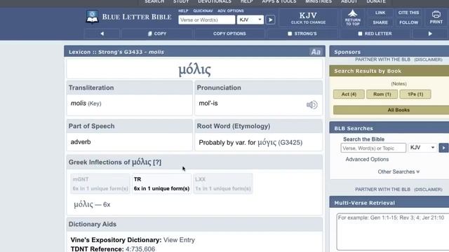
Task: Select the mGNT inflections tab
Action: tap(100, 183)
